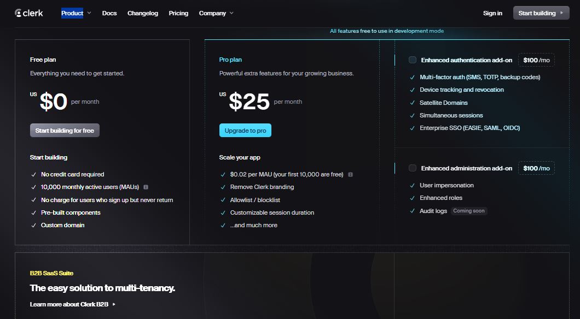This screenshot has width=580, height=319.
Task: Expand the Company dropdown menu
Action: tap(213, 13)
